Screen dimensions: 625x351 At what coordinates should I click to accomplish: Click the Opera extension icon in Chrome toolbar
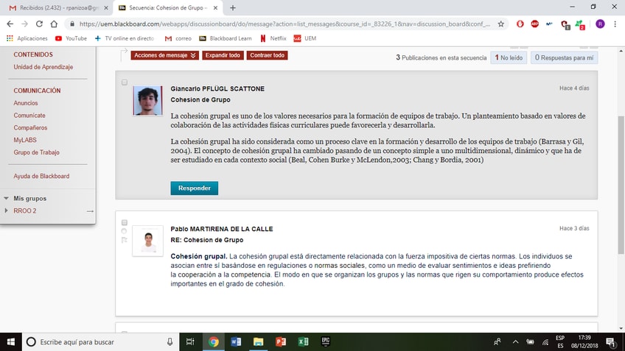point(520,24)
